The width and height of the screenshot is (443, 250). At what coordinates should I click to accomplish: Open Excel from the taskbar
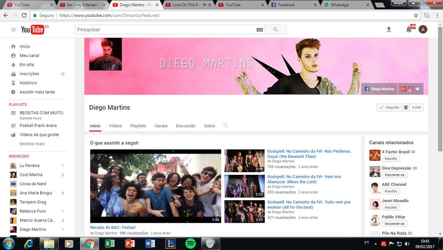pos(110,243)
